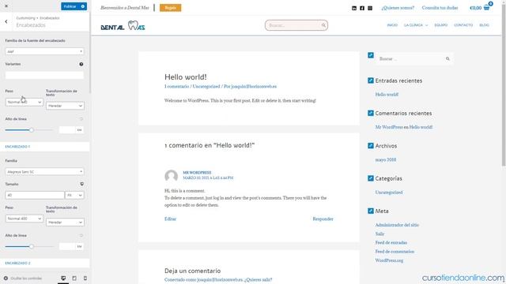Open the Hello world! post title

coord(186,77)
